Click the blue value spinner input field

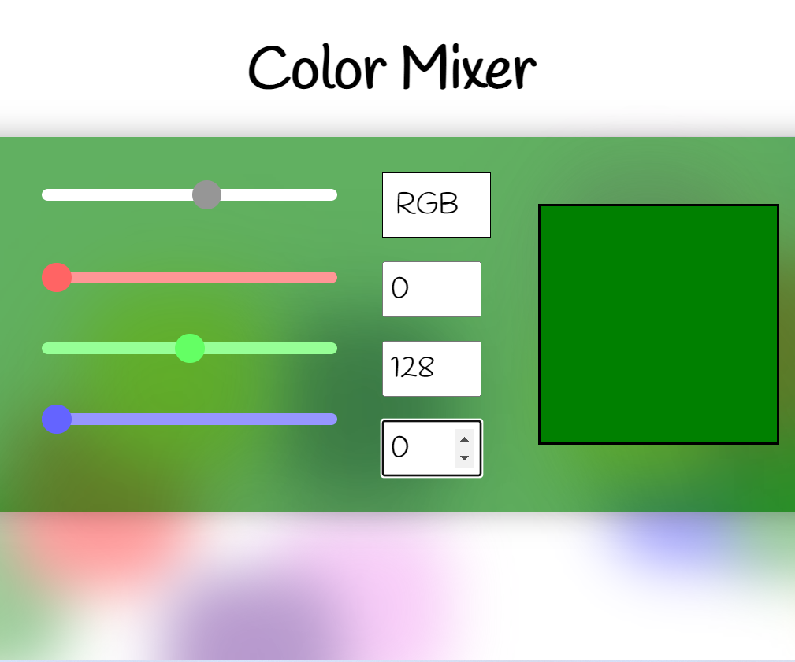tap(418, 448)
